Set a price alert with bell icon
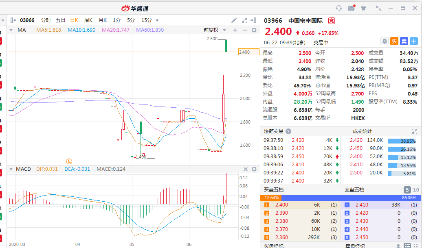 (384, 41)
